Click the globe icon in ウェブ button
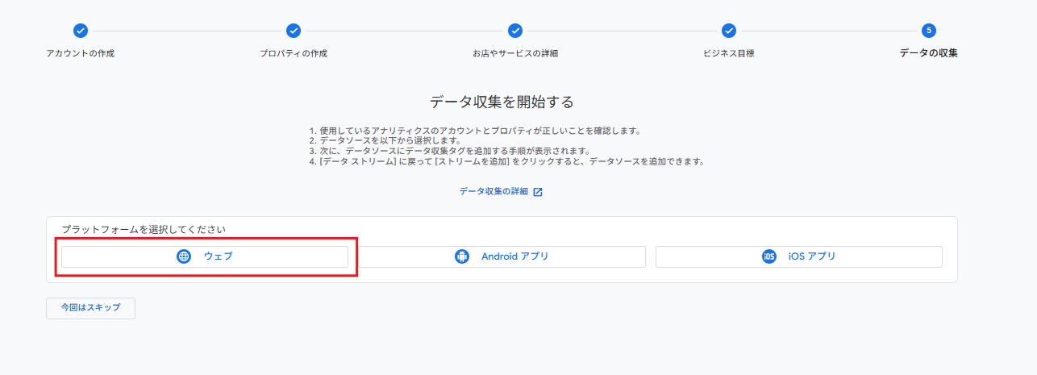 (x=184, y=256)
